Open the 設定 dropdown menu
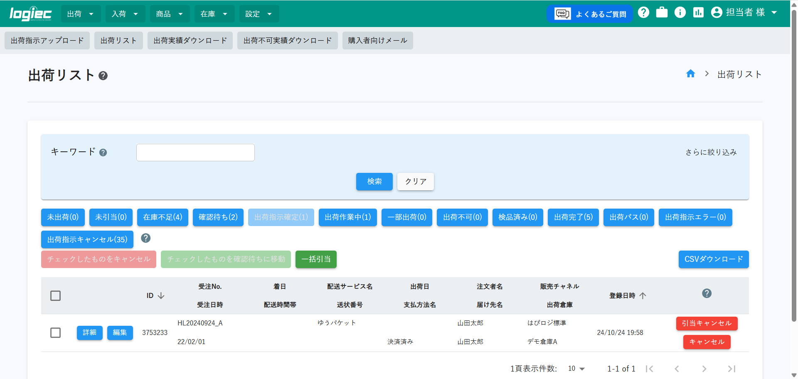798x379 pixels. 259,14
